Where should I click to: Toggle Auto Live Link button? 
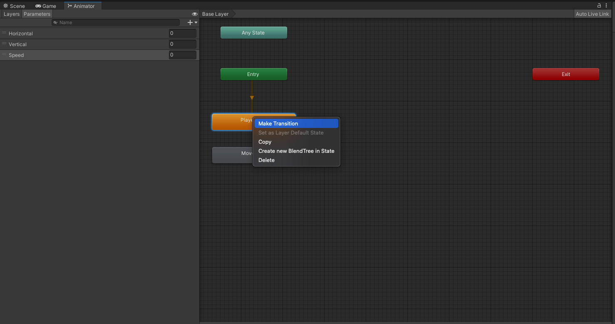point(592,14)
